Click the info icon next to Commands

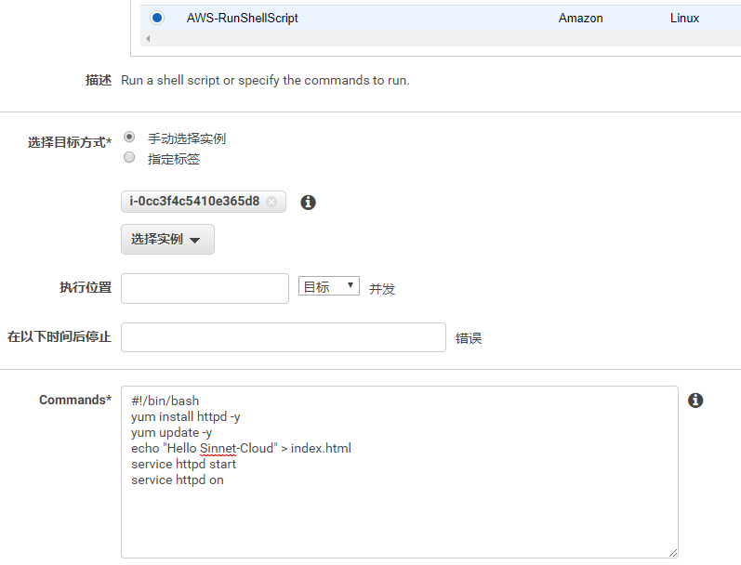pos(695,401)
